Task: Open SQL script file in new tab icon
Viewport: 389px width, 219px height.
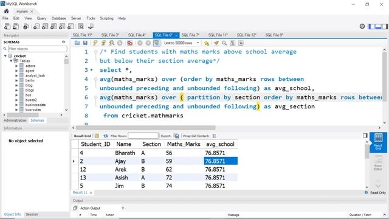Action: (x=16, y=26)
